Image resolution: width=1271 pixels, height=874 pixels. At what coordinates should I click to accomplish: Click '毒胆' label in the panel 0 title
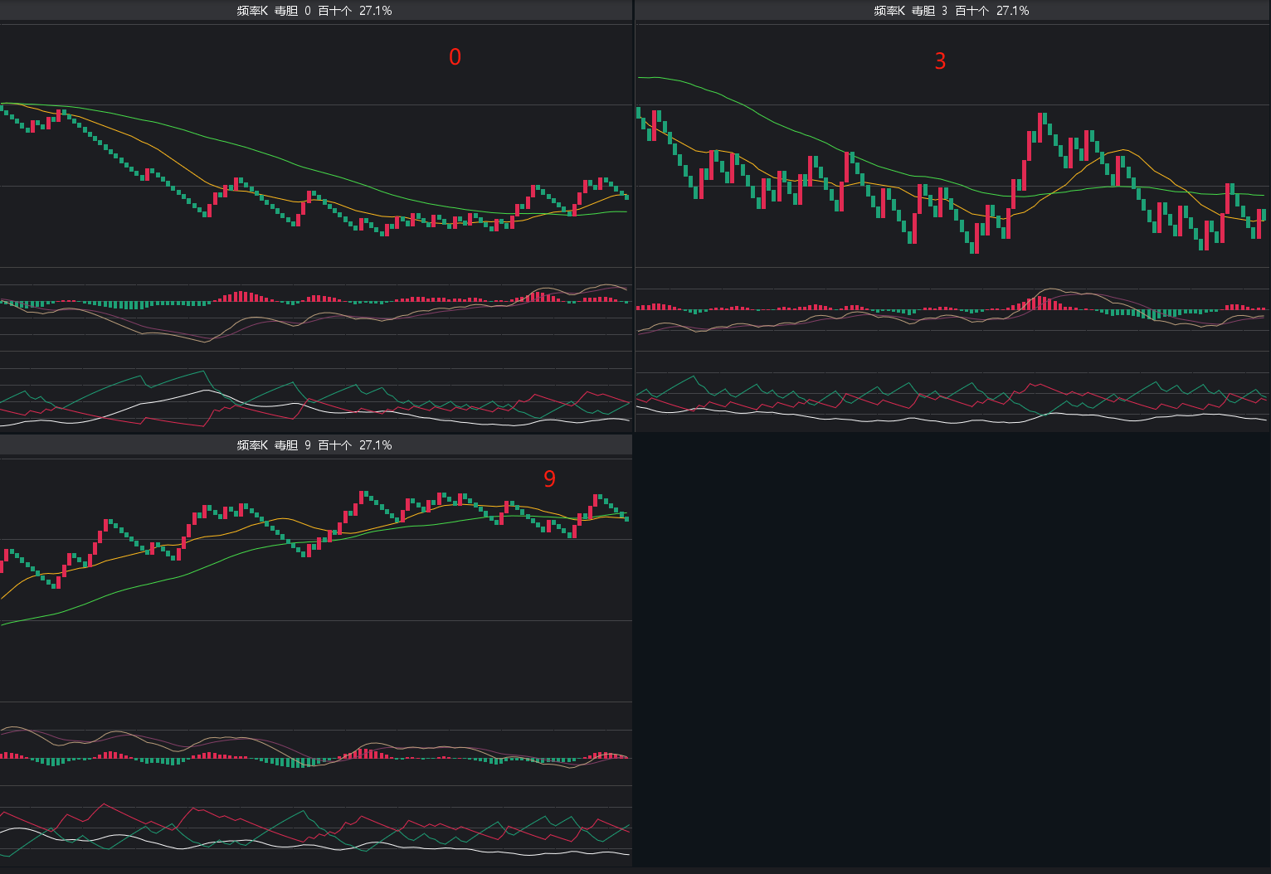coord(286,11)
